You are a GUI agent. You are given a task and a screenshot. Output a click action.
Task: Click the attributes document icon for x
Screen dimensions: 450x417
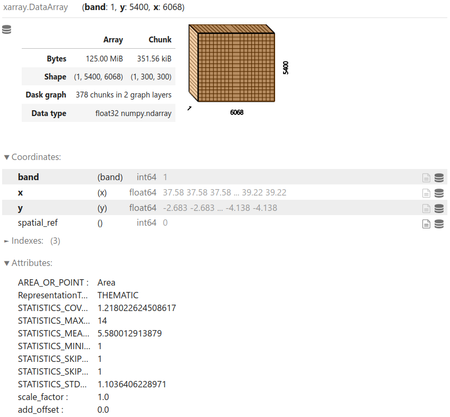pos(426,193)
